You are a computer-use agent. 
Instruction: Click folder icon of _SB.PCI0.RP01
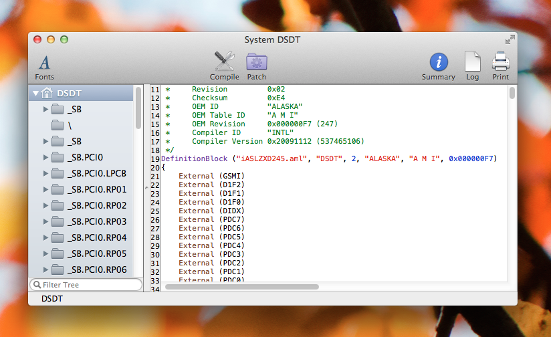pos(58,189)
